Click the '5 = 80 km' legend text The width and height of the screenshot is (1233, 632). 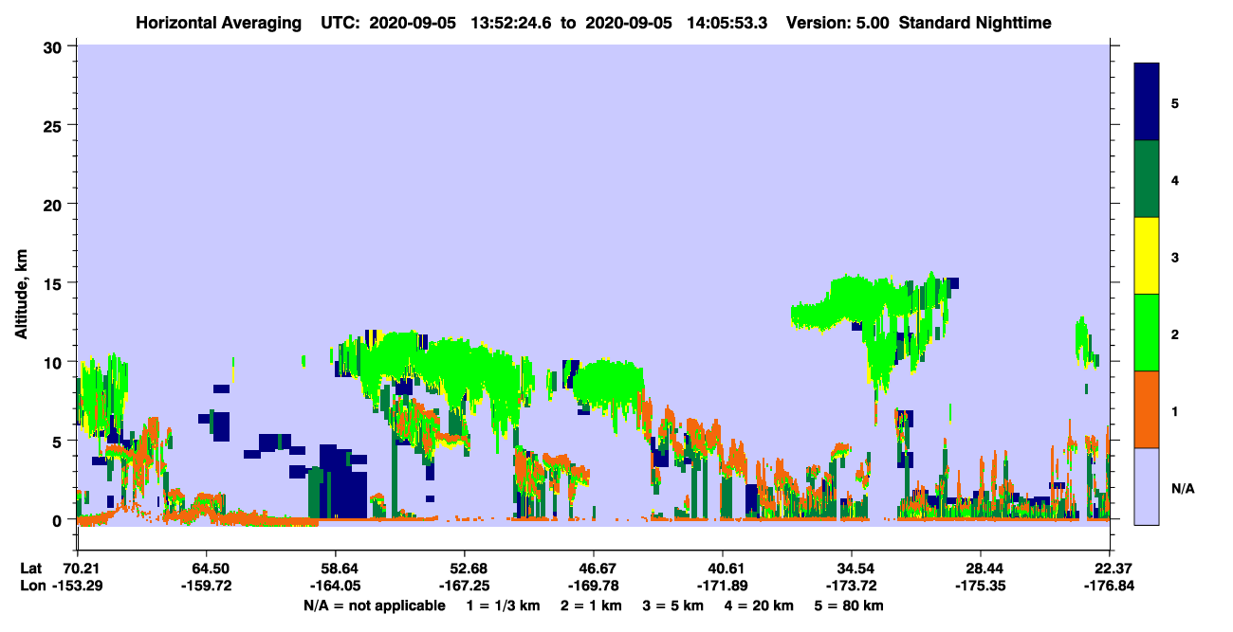point(850,605)
